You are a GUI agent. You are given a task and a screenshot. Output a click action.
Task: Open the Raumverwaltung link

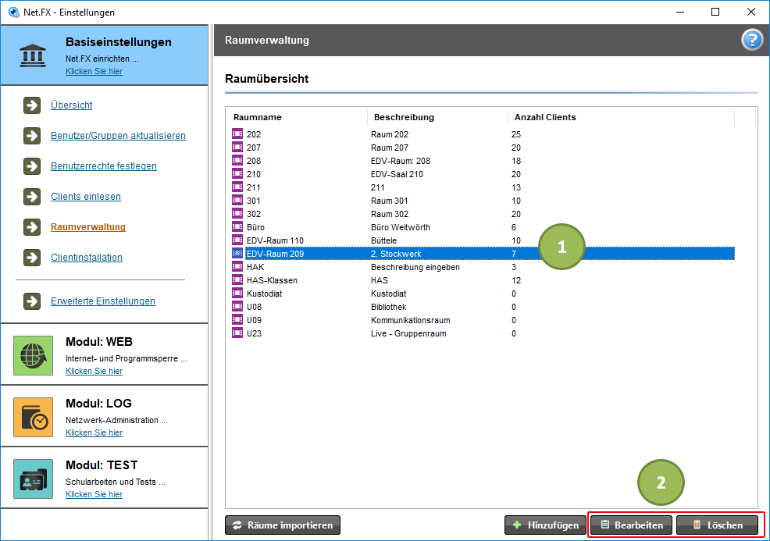88,227
